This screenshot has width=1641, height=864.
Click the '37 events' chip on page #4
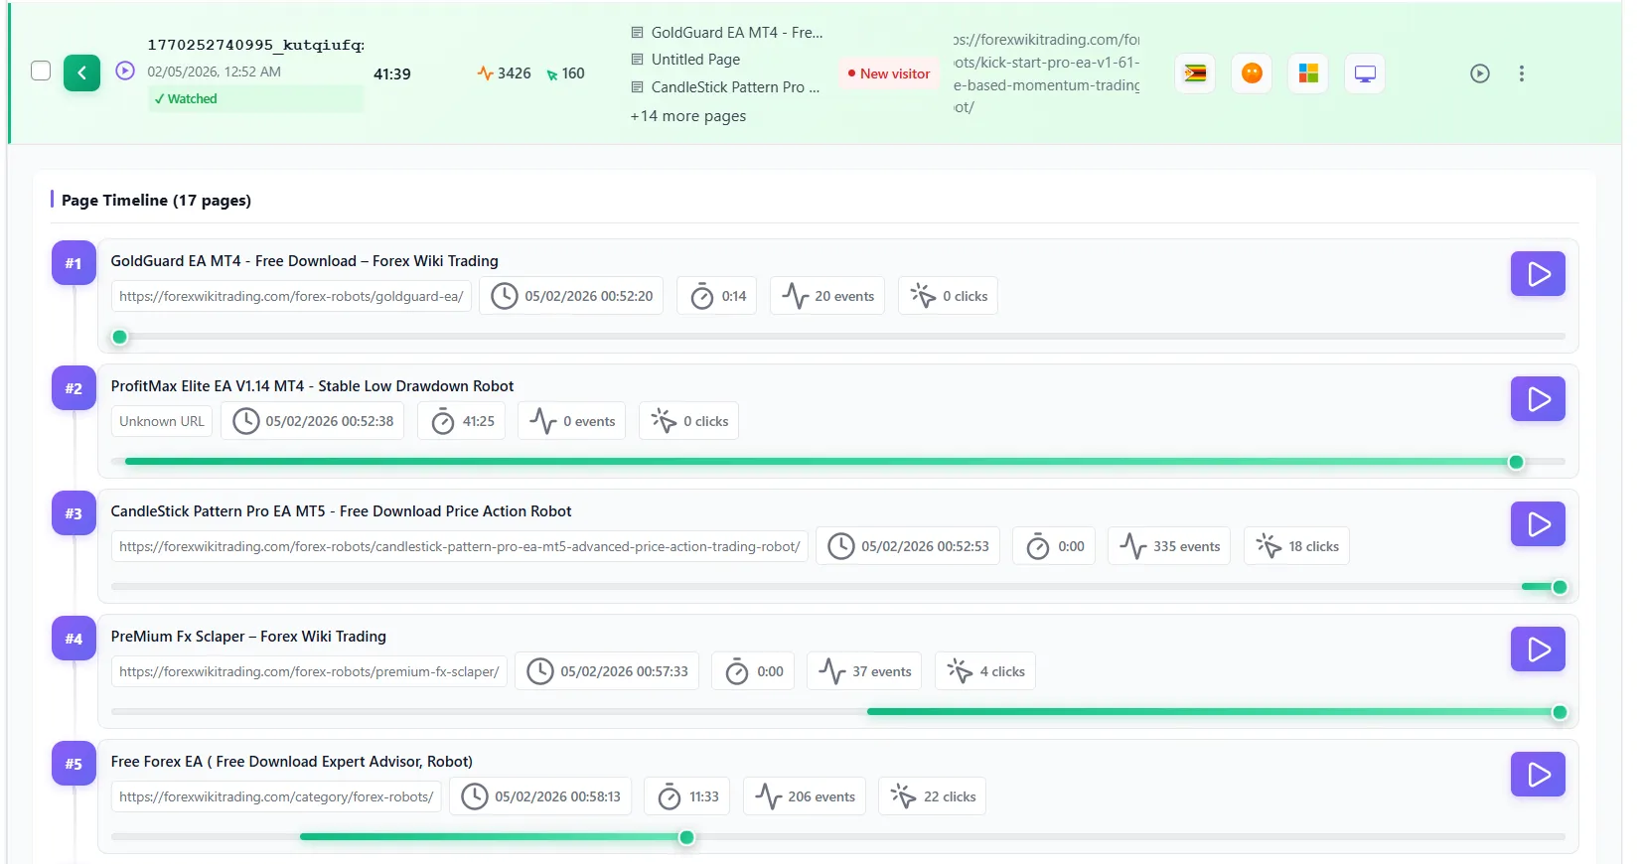865,671
